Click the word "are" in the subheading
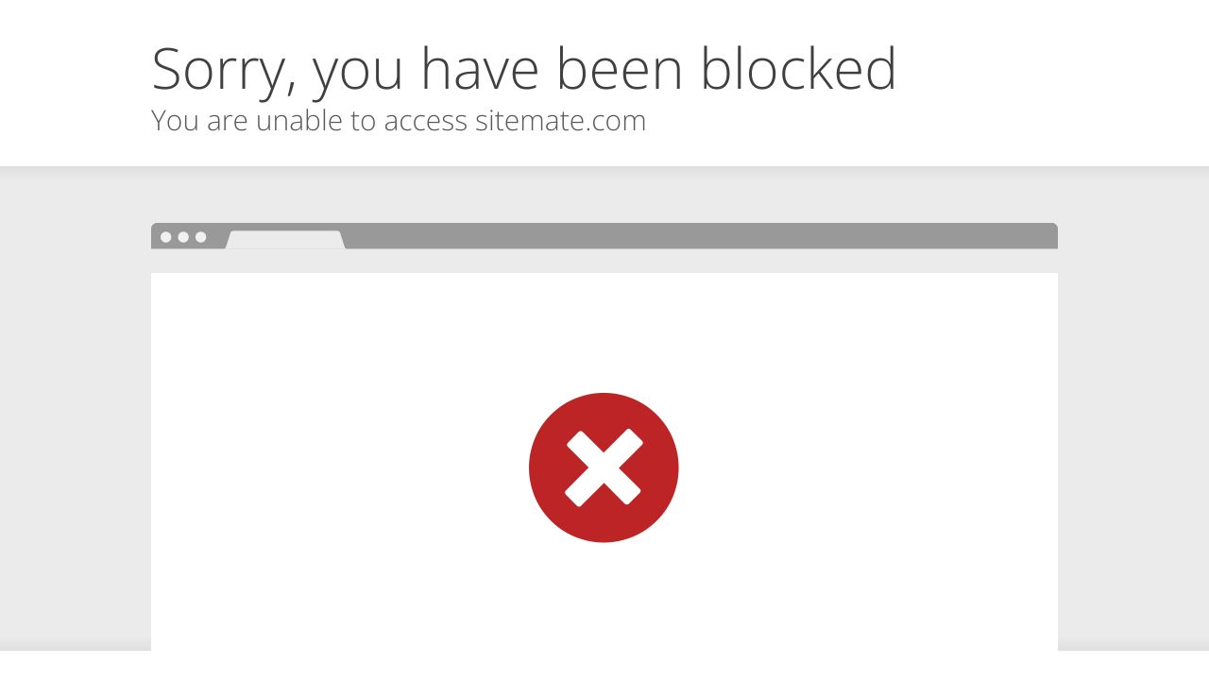1209x680 pixels. tap(227, 122)
